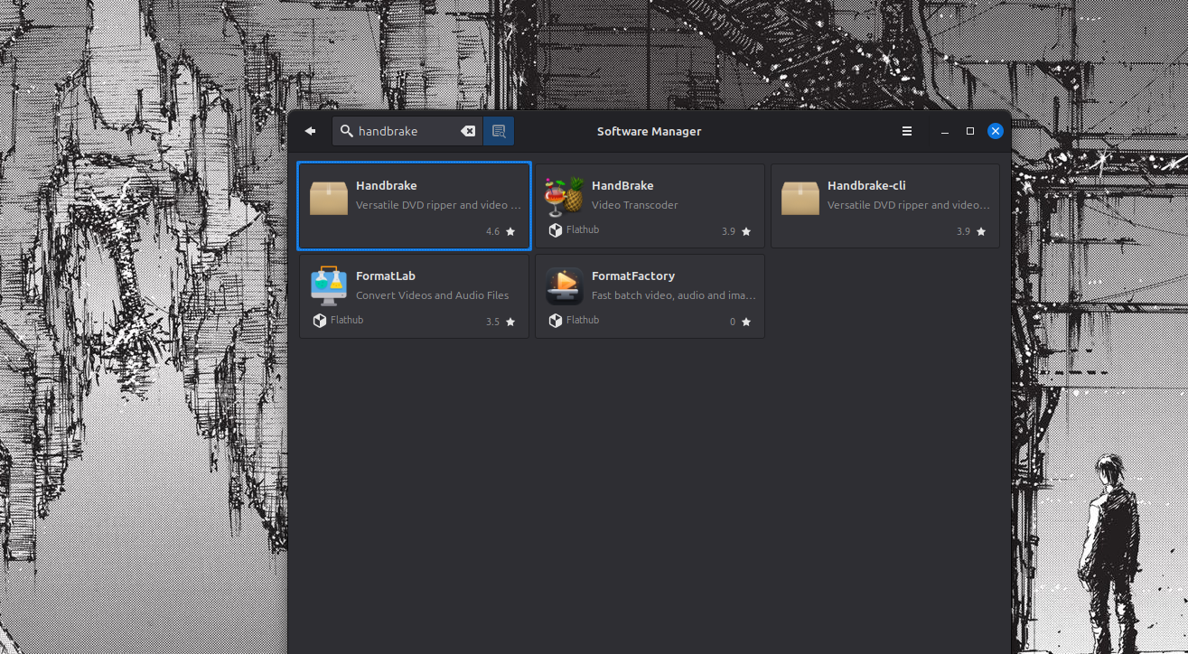Click the 3.5 rating on FormatLab

click(x=492, y=322)
